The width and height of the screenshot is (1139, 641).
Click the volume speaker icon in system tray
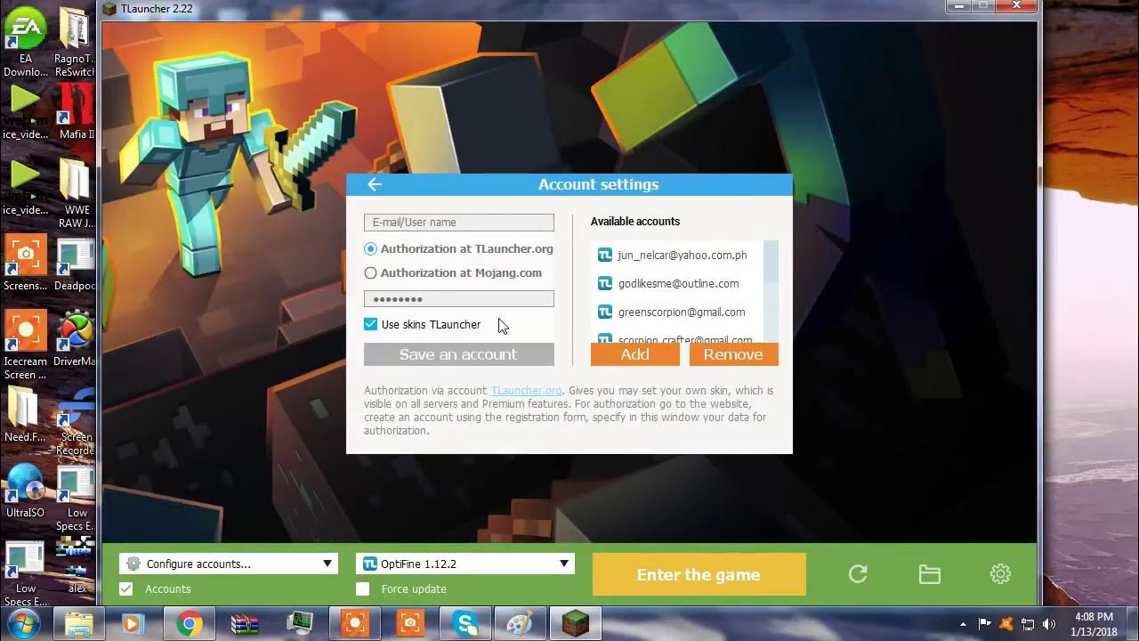tap(1048, 624)
